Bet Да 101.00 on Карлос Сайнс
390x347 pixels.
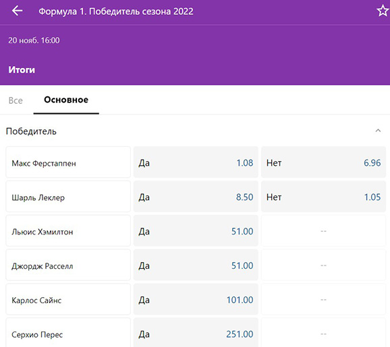[x=196, y=299]
